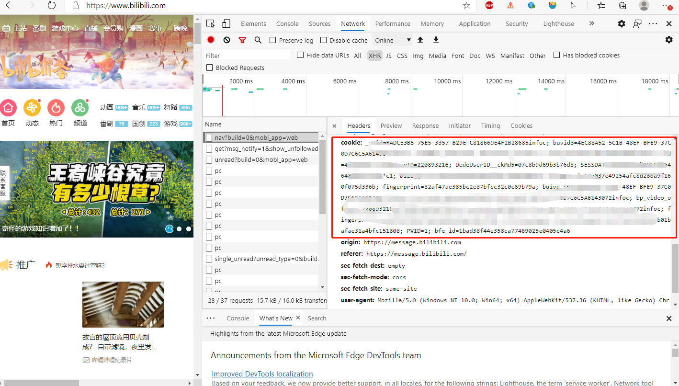Open the drawer options menu next to Console tab
Screen dimensions: 679x386
[x=211, y=318]
